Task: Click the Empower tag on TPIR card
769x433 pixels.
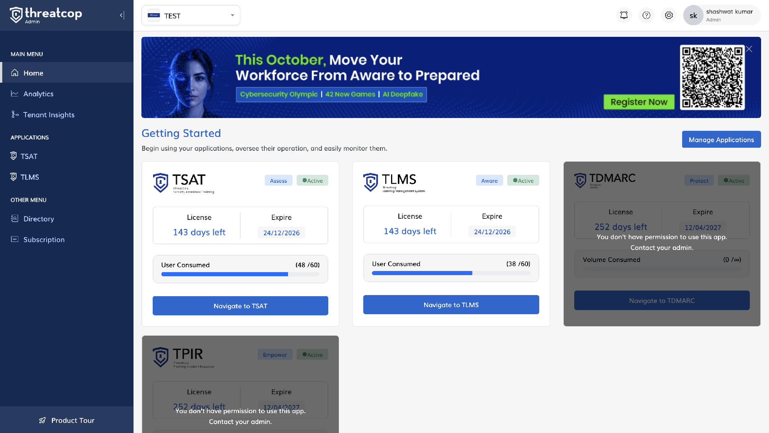Action: click(x=275, y=354)
